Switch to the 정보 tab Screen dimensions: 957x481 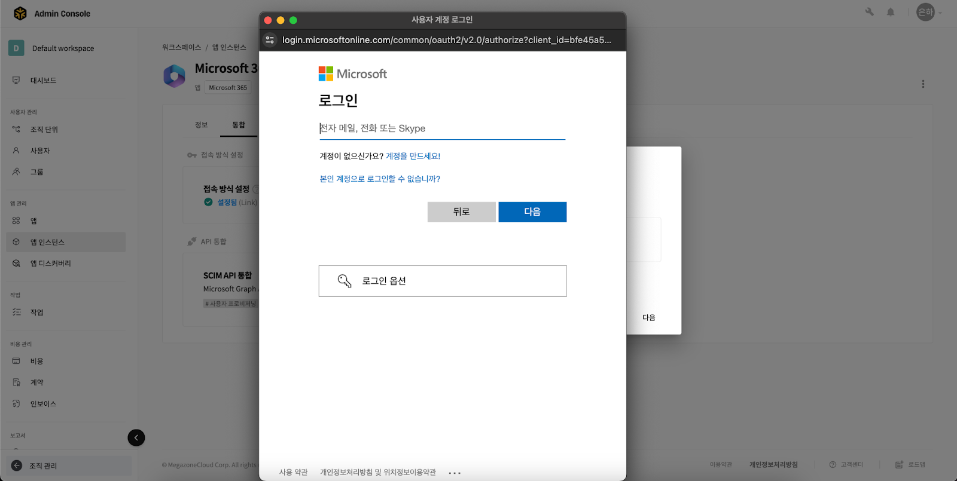click(x=202, y=125)
